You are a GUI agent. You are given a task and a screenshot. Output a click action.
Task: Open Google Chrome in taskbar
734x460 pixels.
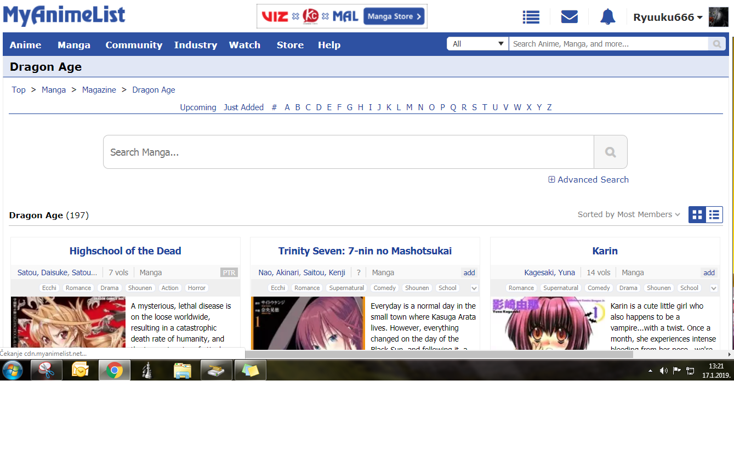(115, 371)
